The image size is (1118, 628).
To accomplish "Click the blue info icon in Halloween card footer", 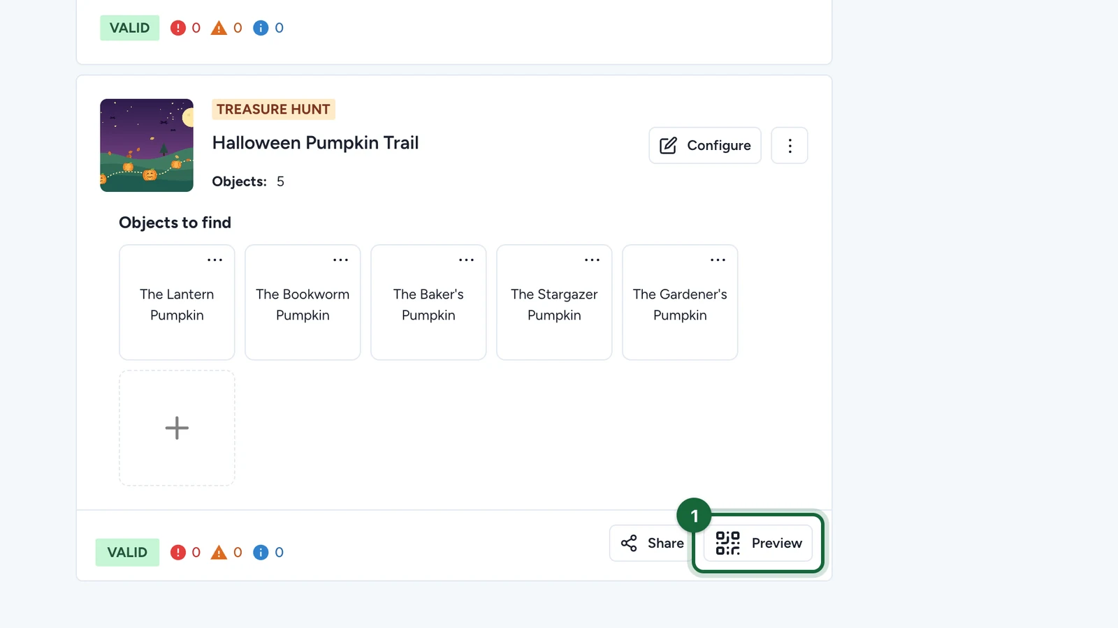I will click(261, 552).
